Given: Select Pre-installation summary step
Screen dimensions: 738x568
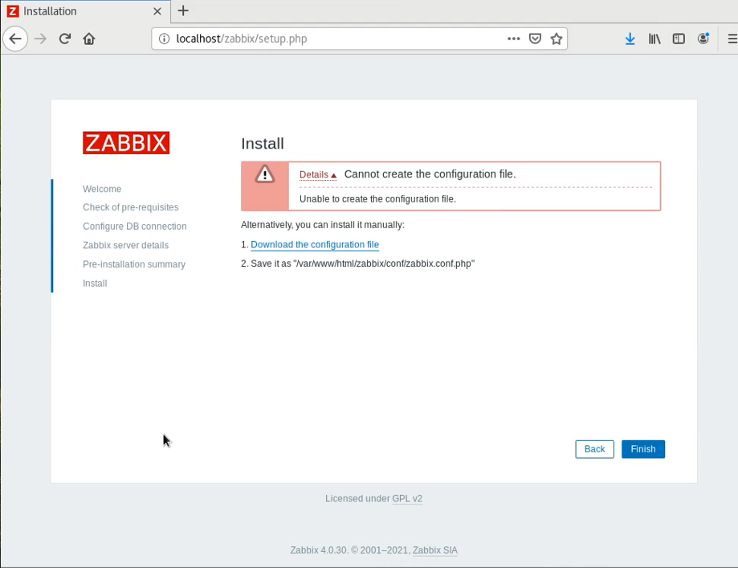Looking at the screenshot, I should click(x=134, y=264).
